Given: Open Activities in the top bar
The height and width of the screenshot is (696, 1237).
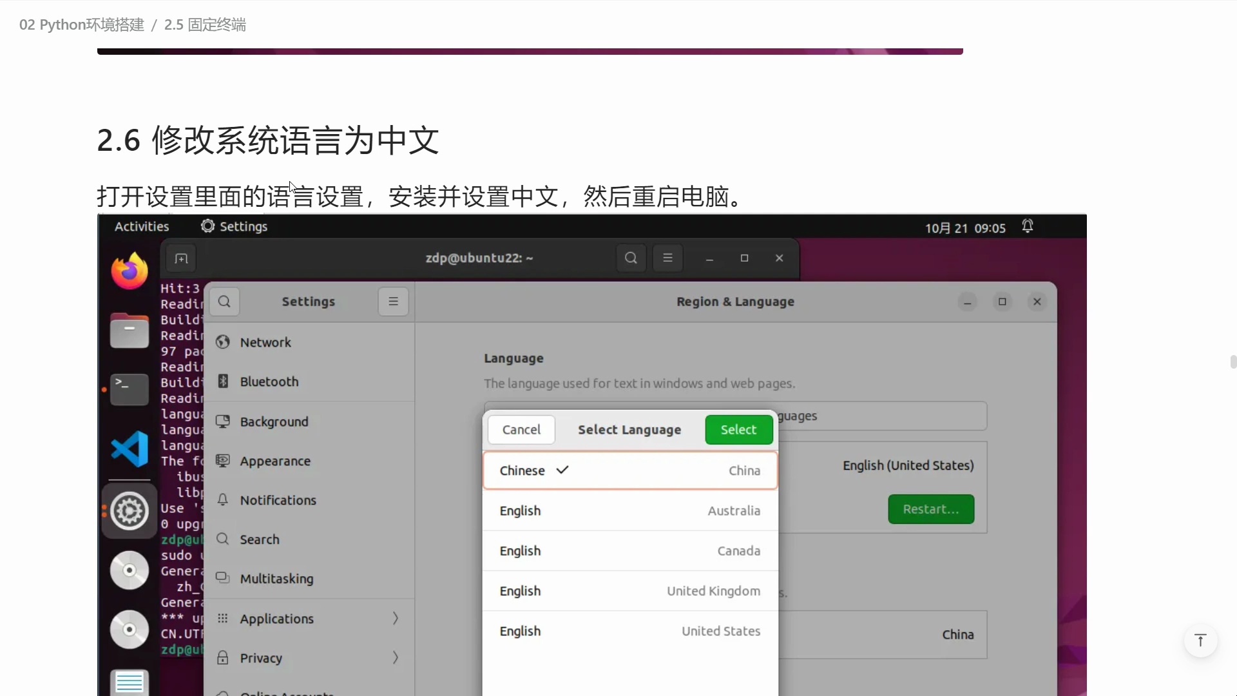Looking at the screenshot, I should 142,226.
